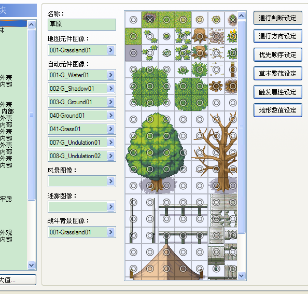Select the dark hole tile marked X
The image size is (308, 294).
tap(150, 20)
